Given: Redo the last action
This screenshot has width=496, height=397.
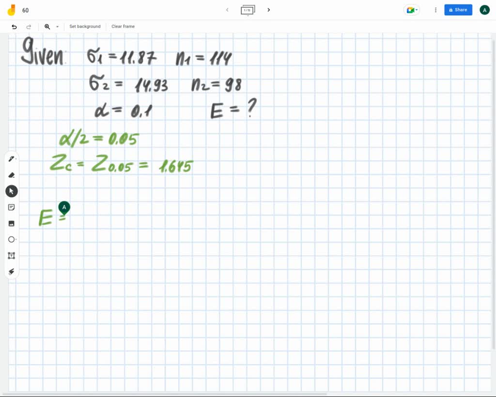Looking at the screenshot, I should (x=29, y=27).
